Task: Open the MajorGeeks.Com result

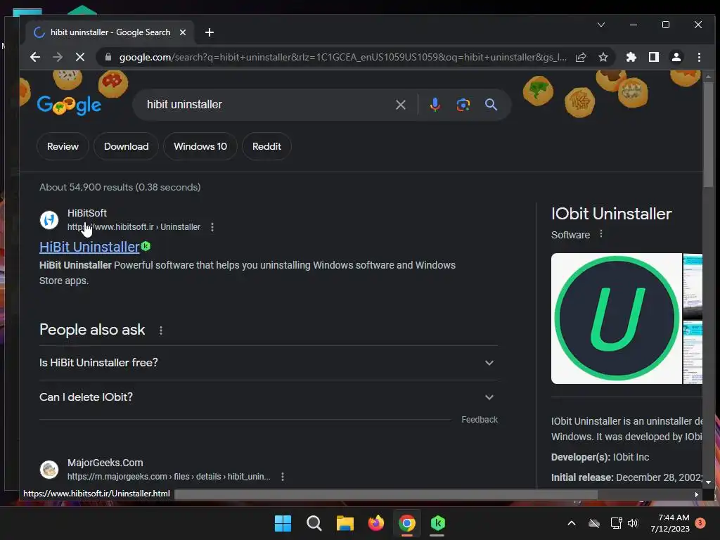Action: [105, 463]
